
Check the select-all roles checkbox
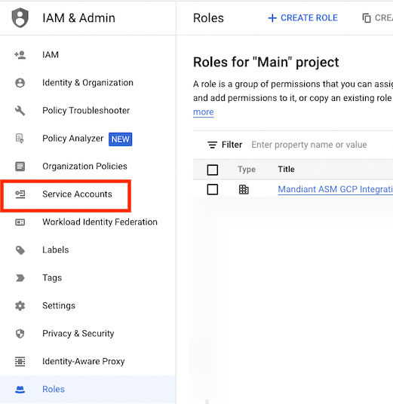(x=213, y=170)
